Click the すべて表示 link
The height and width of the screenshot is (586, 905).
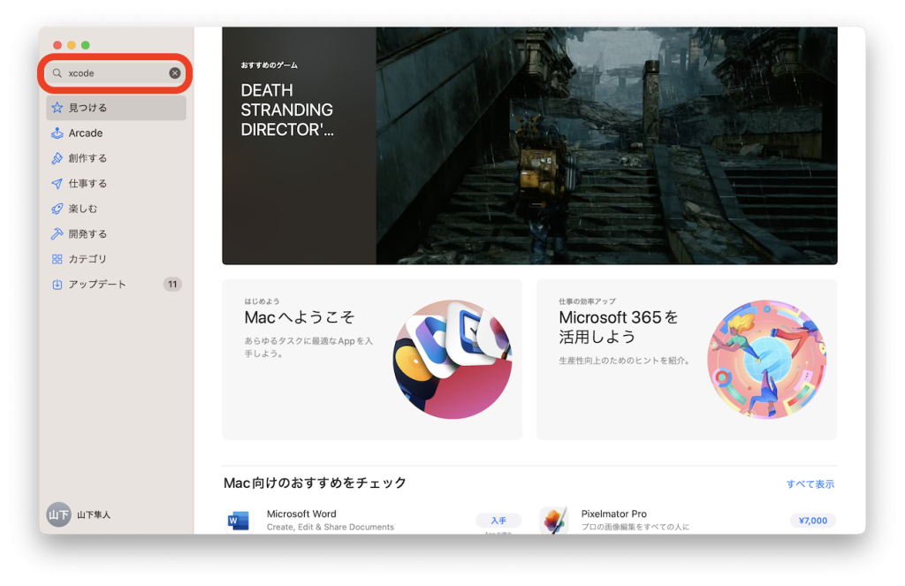810,484
